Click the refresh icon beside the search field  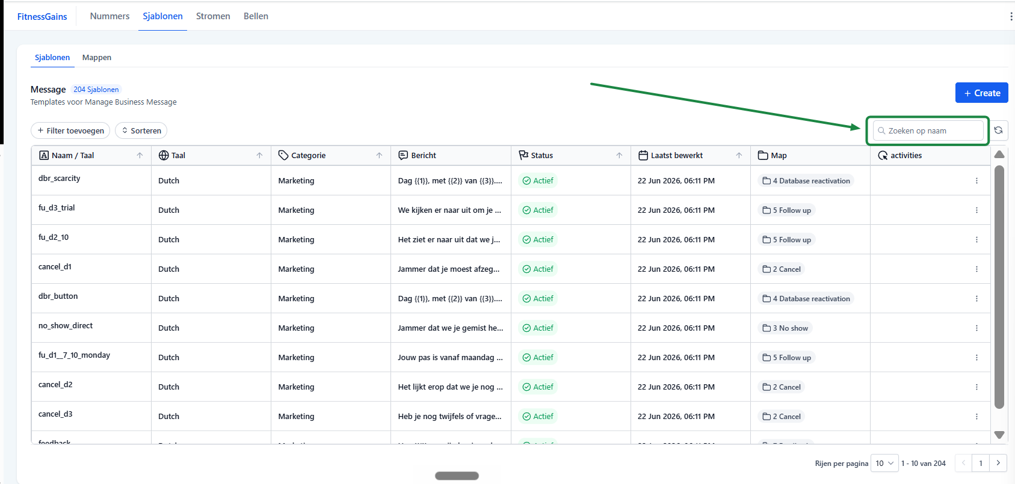(998, 130)
